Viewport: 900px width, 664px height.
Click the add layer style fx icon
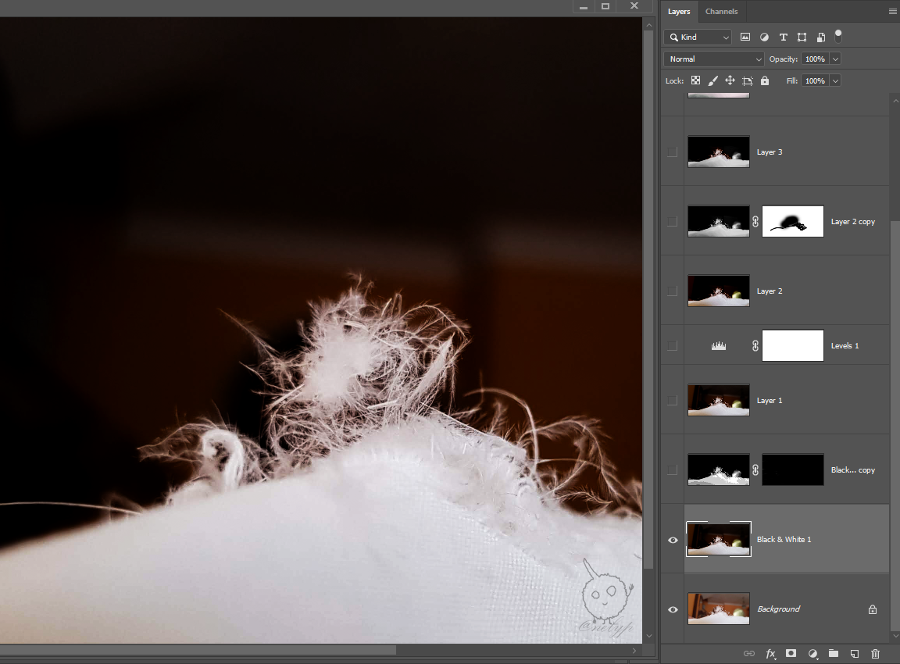770,653
